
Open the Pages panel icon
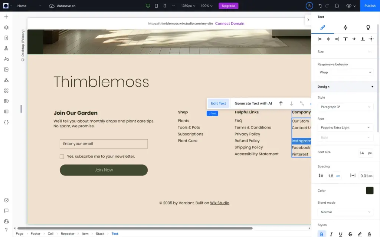pyautogui.click(x=6, y=38)
